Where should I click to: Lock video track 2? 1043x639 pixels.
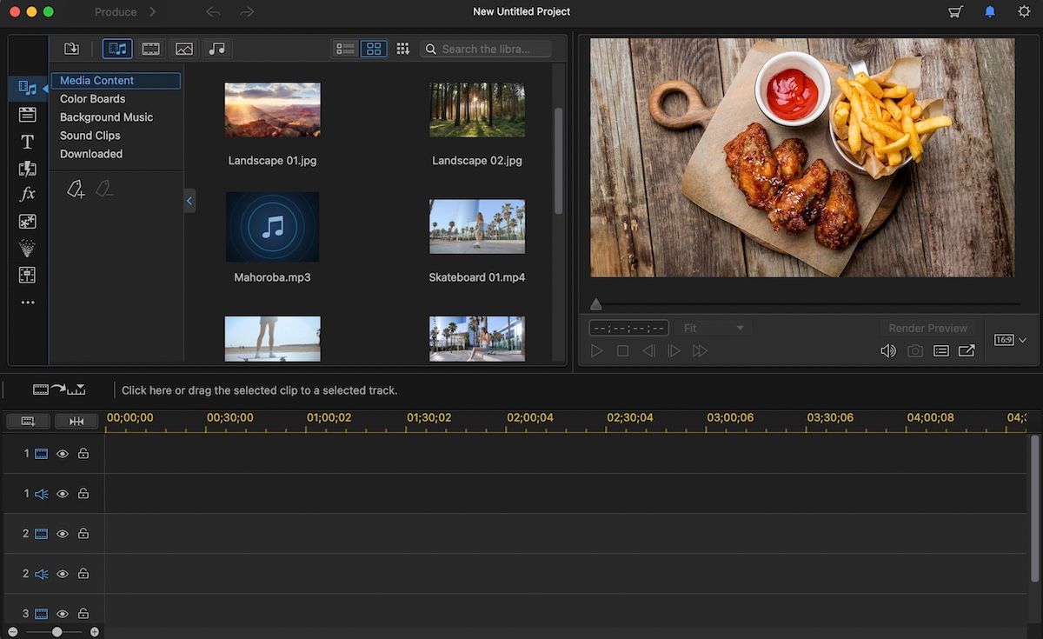pos(83,533)
